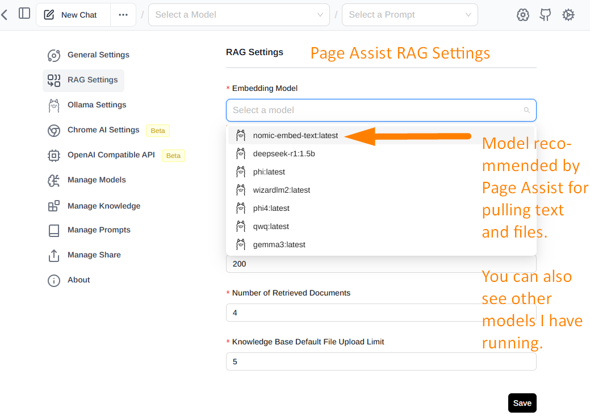Click the Number of Retrieved Documents field
Screen dimensions: 590x420
click(x=380, y=313)
